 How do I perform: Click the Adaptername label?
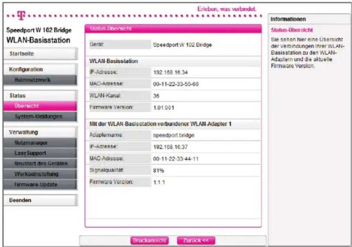[106, 135]
